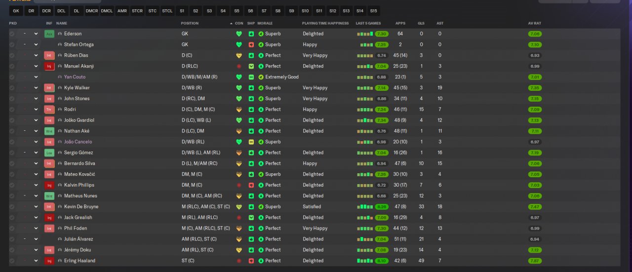The height and width of the screenshot is (272, 632).
Task: Toggle the picked checkmark for Phil Foden
Action: coord(12,229)
